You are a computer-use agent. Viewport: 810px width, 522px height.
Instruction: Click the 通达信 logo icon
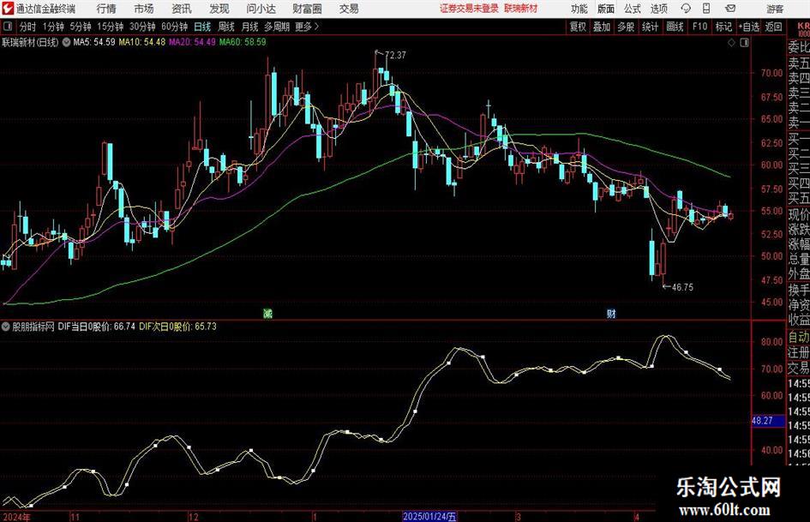click(x=8, y=9)
